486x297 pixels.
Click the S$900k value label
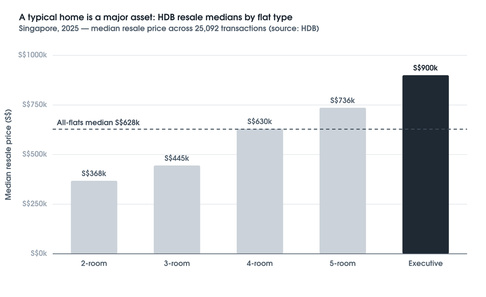point(426,68)
